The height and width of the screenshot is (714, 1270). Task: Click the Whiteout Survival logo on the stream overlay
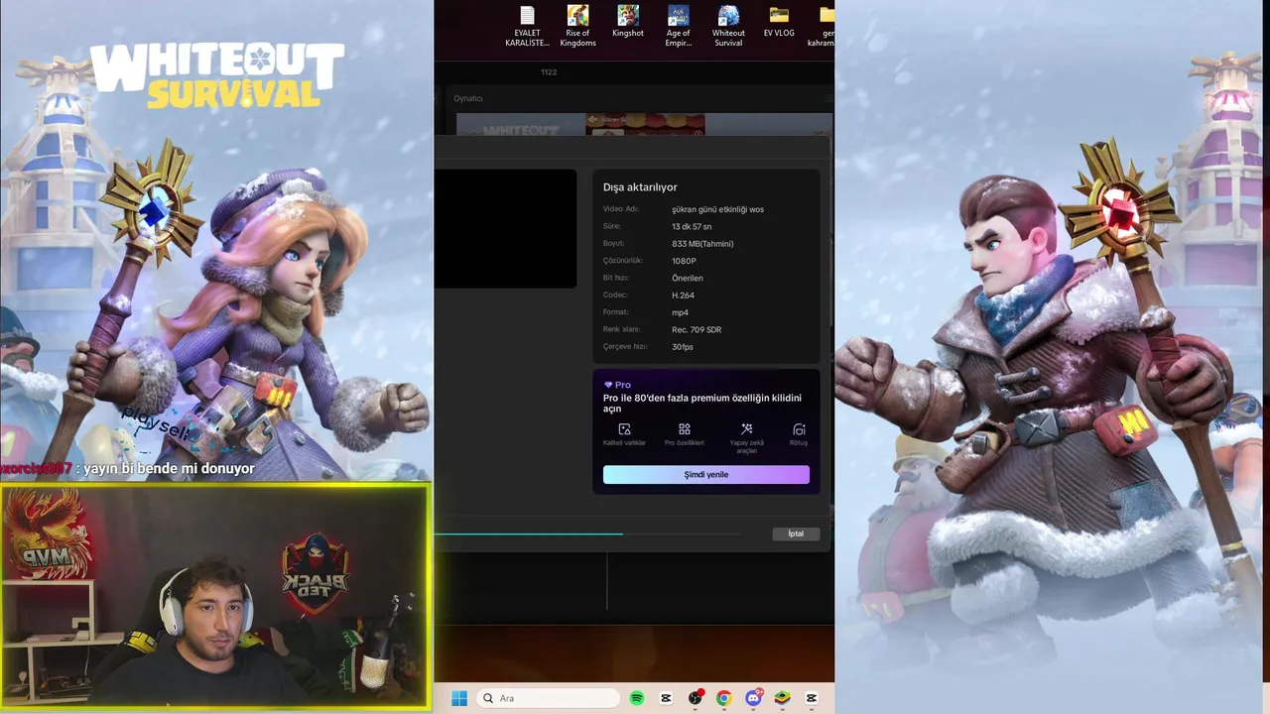pos(217,75)
